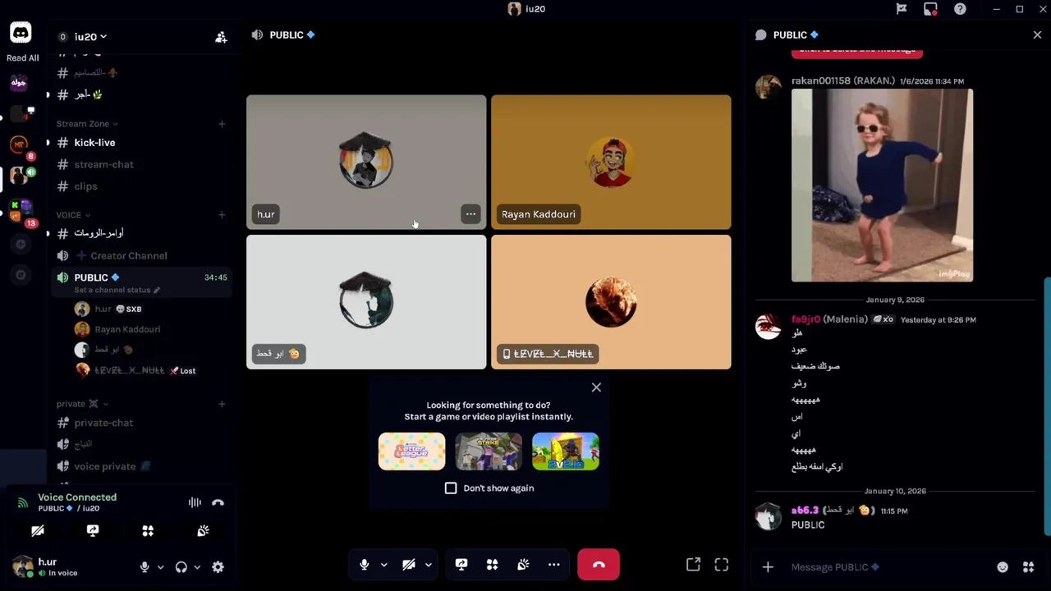
Task: Select Rayan Kaddouri video tile
Action: pos(611,163)
